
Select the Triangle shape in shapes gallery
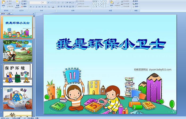pos(96,4)
